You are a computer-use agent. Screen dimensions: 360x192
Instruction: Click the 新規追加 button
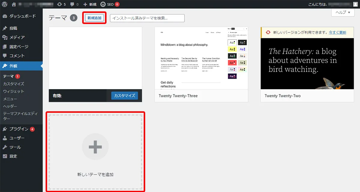94,18
